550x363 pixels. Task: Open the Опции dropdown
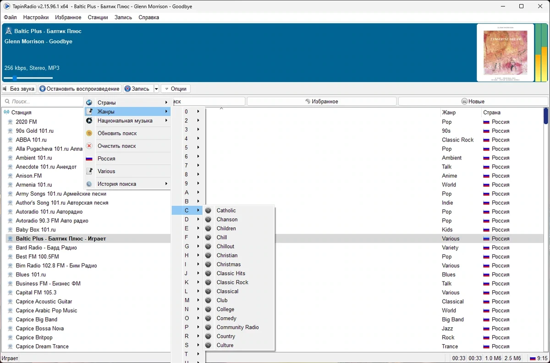(x=176, y=89)
